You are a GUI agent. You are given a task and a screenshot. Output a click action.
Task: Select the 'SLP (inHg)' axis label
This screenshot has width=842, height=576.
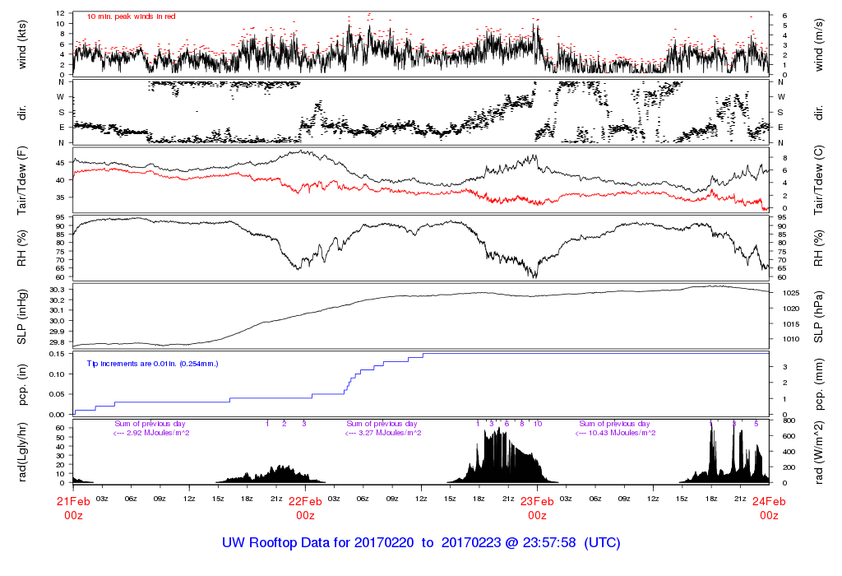coord(22,317)
